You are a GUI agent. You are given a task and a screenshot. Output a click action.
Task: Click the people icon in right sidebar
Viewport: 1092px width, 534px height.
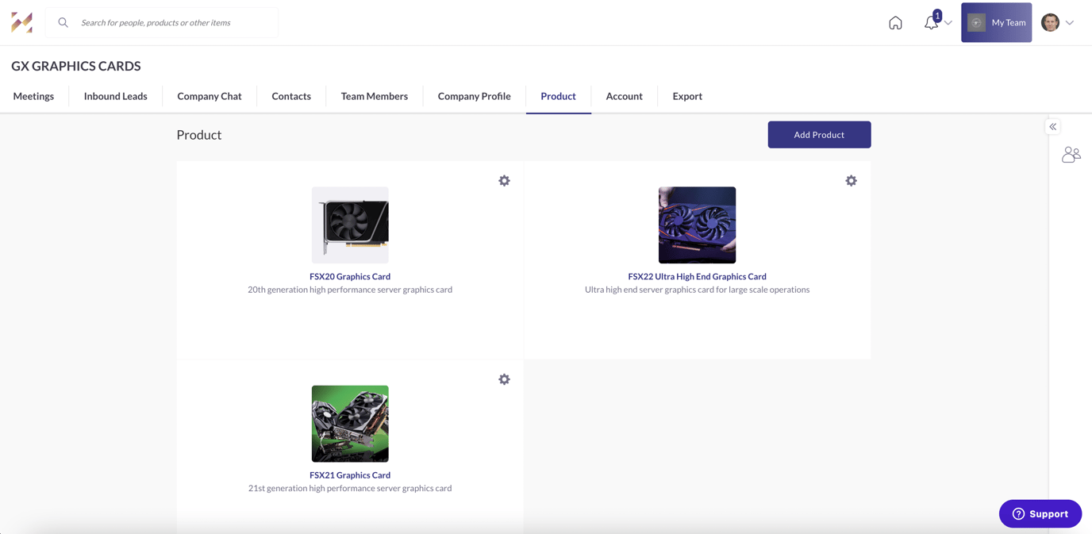(1071, 155)
